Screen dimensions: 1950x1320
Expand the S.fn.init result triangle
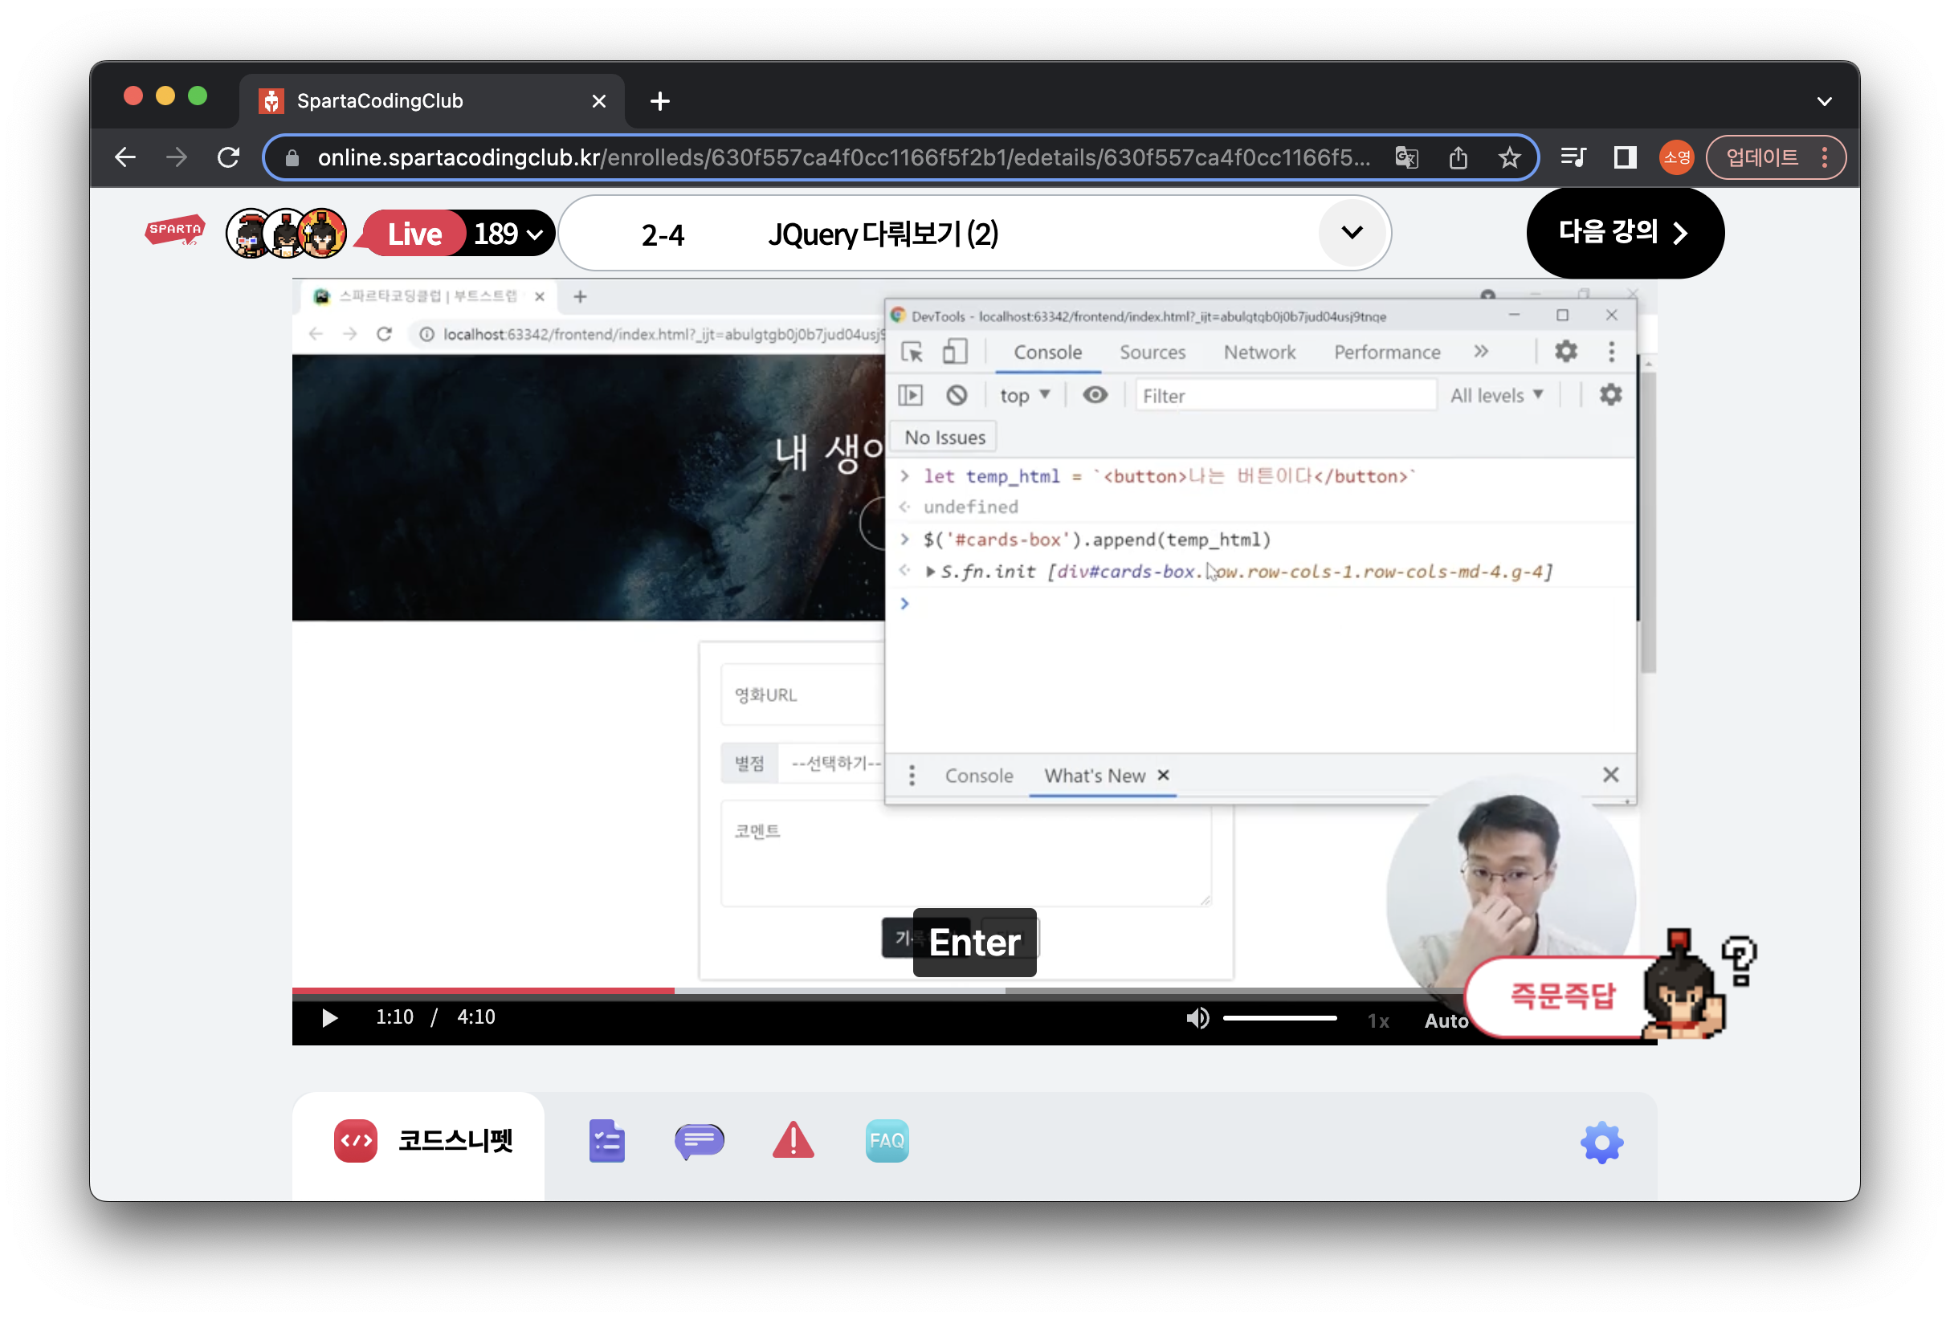(929, 572)
